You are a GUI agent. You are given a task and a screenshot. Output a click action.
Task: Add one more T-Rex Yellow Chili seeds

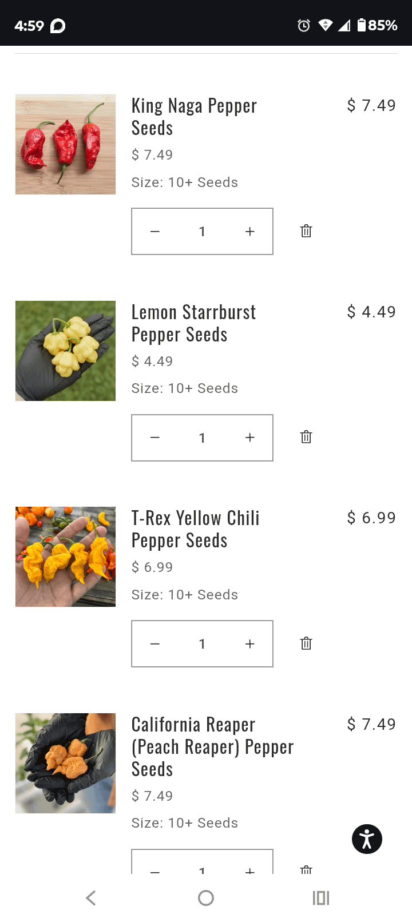click(x=249, y=644)
